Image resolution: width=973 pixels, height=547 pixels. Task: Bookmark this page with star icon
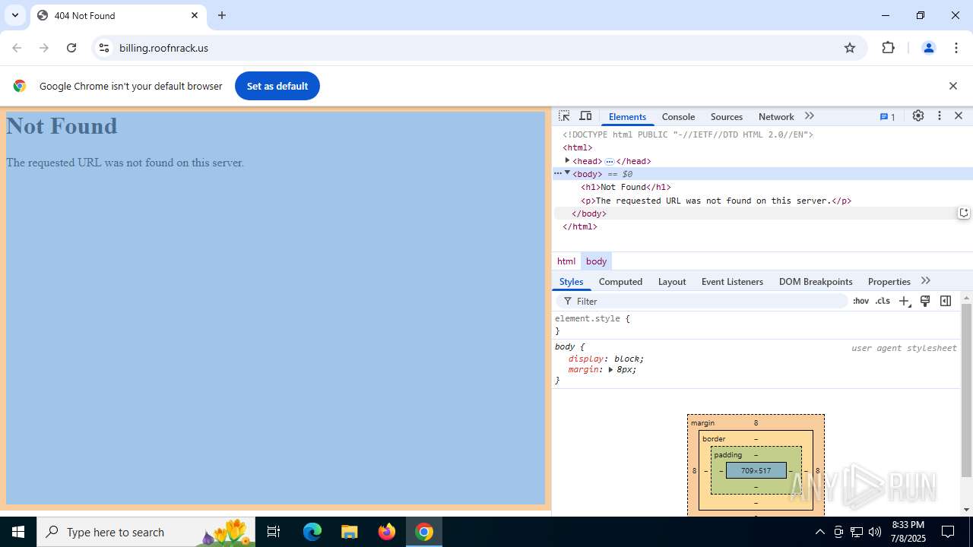click(x=850, y=48)
